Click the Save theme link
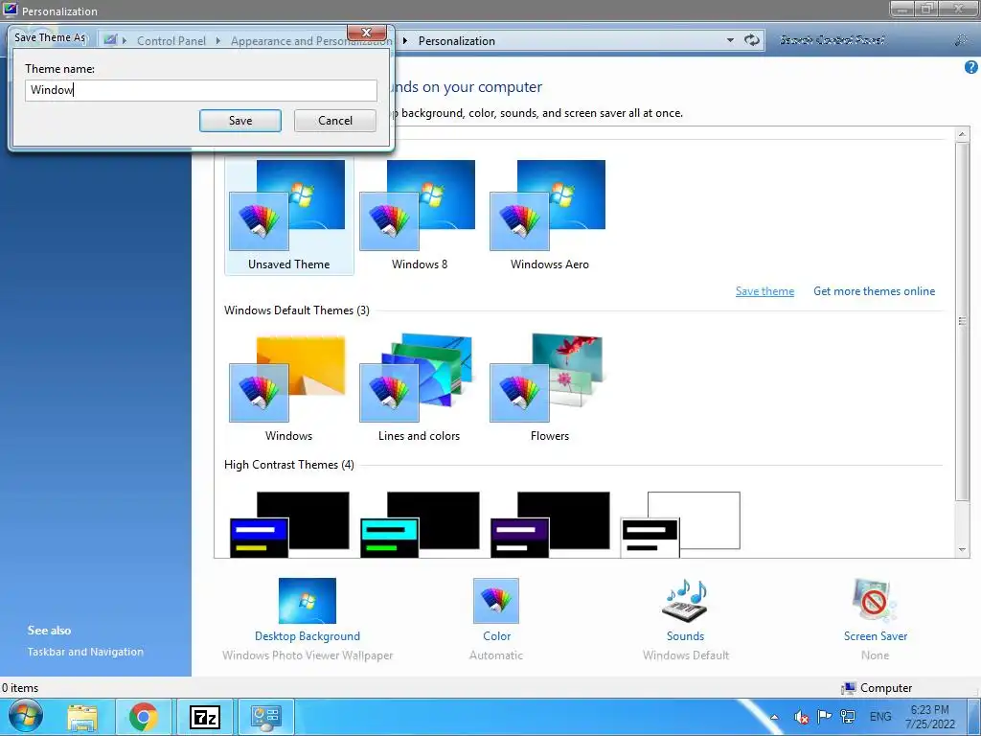 coord(764,291)
